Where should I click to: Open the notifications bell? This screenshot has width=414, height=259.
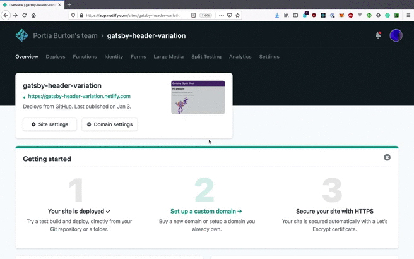point(378,35)
